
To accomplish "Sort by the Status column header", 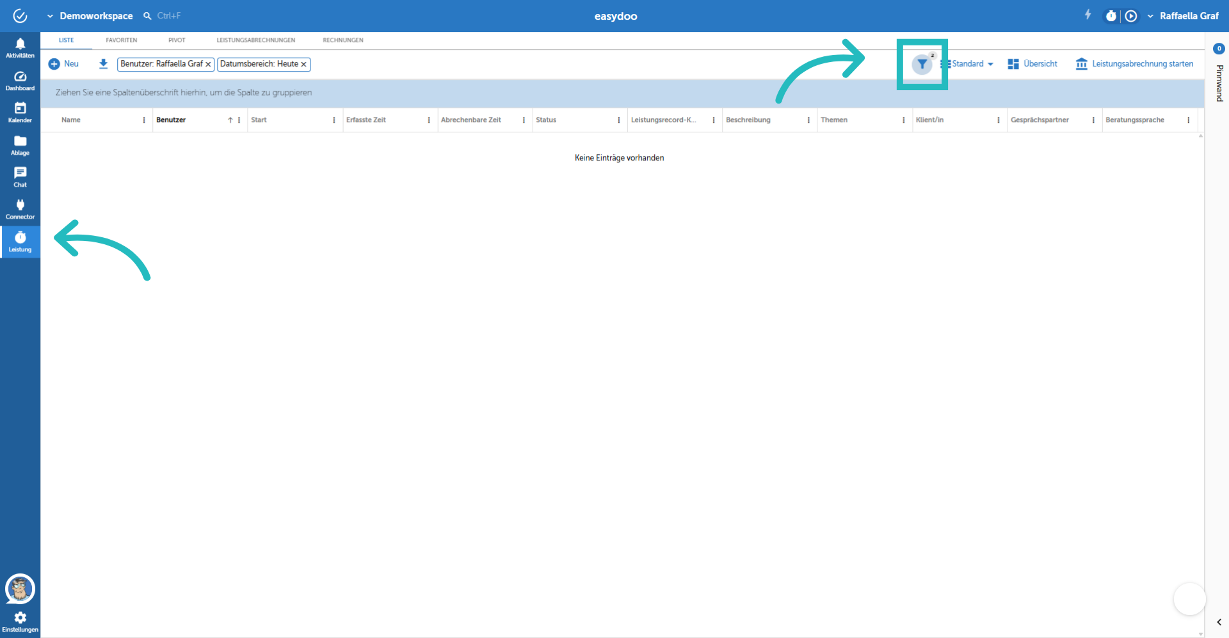I will click(546, 120).
